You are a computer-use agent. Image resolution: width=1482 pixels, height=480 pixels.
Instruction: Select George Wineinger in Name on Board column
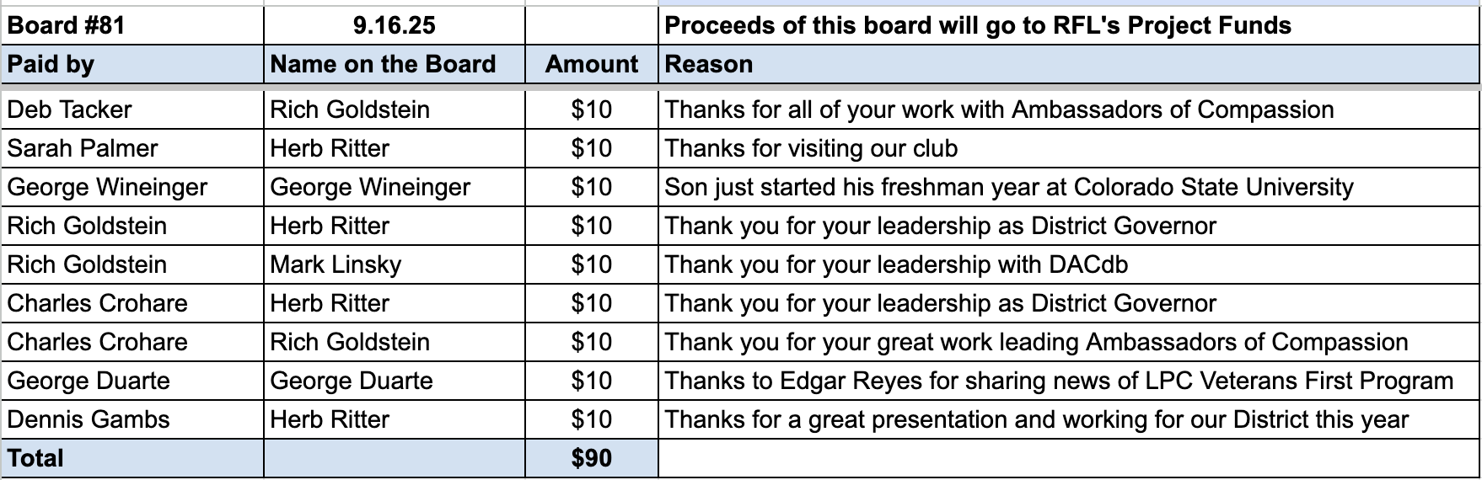click(395, 187)
